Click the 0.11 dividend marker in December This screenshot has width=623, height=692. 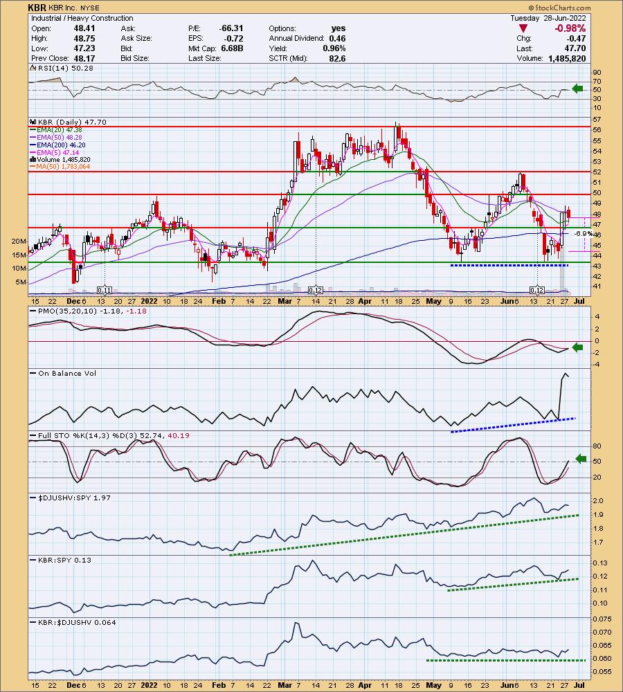[105, 291]
